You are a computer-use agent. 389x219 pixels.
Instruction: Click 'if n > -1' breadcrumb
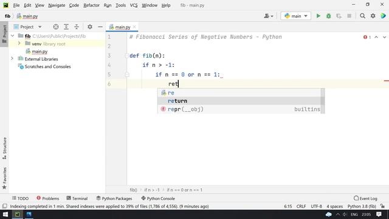[152, 190]
